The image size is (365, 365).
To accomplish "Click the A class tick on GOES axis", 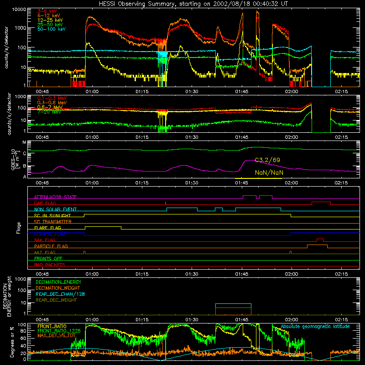I will click(x=25, y=177).
